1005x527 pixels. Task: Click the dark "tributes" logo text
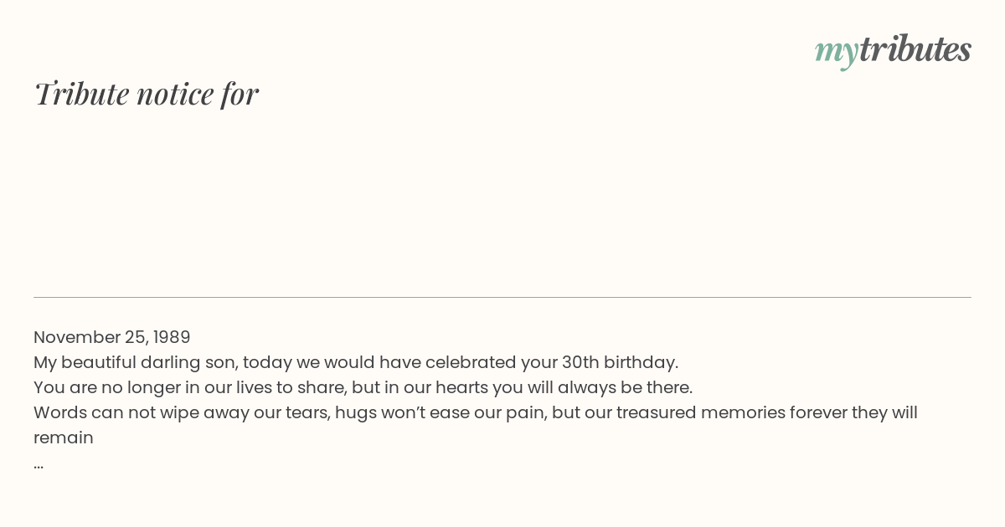tap(915, 49)
